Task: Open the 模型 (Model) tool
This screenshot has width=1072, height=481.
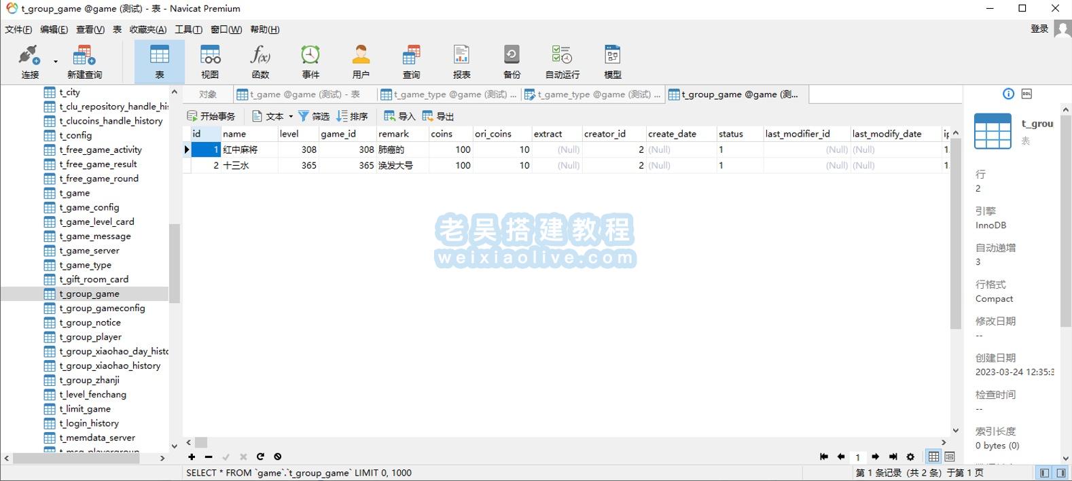Action: [x=612, y=61]
